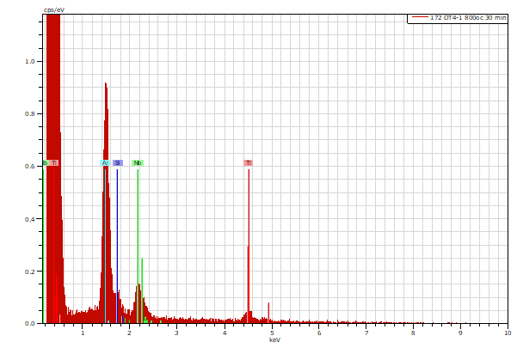Click the red legend line sample
The image size is (517, 354).
tap(420, 17)
